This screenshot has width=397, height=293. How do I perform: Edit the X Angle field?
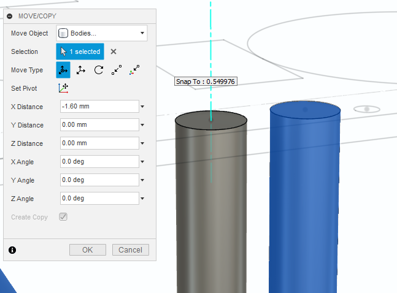point(99,161)
